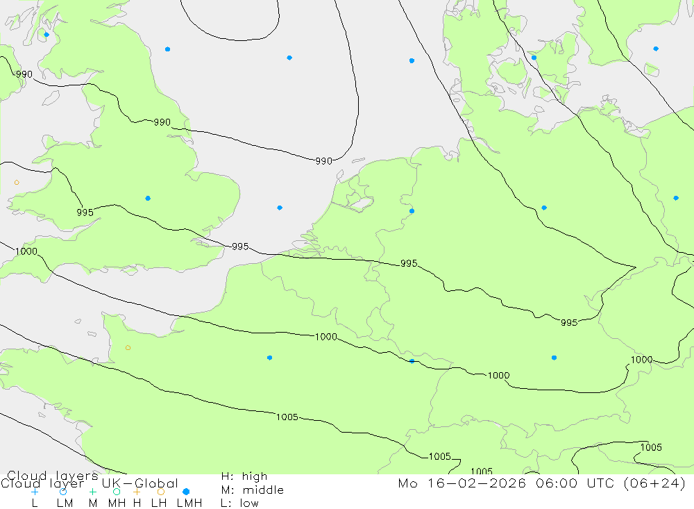694x509 pixels.
Task: Click the 990 label on England's northeast coast
Action: click(162, 122)
